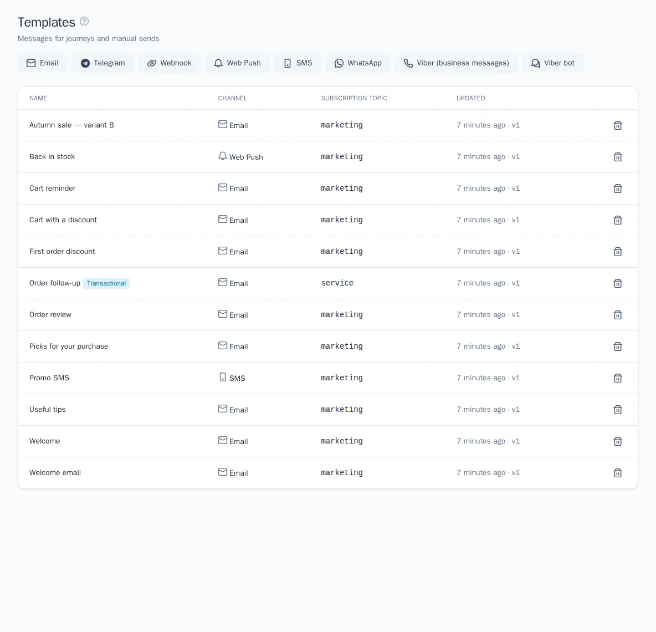Open the First order discount template

click(62, 252)
